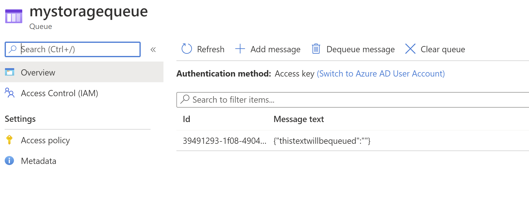Screen dimensions: 529x203
Task: Click the Overview icon in sidebar
Action: click(x=10, y=72)
